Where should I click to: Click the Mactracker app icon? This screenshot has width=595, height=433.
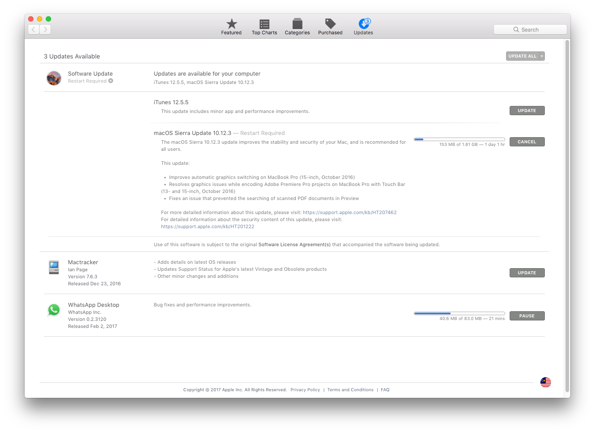tap(54, 267)
